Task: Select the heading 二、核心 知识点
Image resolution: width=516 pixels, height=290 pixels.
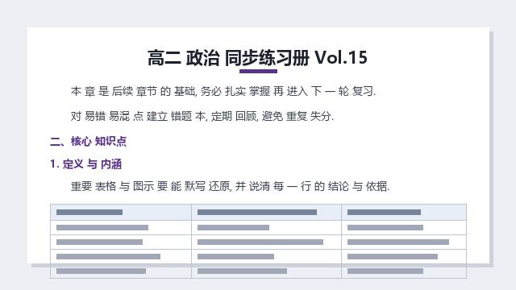Action: (88, 142)
